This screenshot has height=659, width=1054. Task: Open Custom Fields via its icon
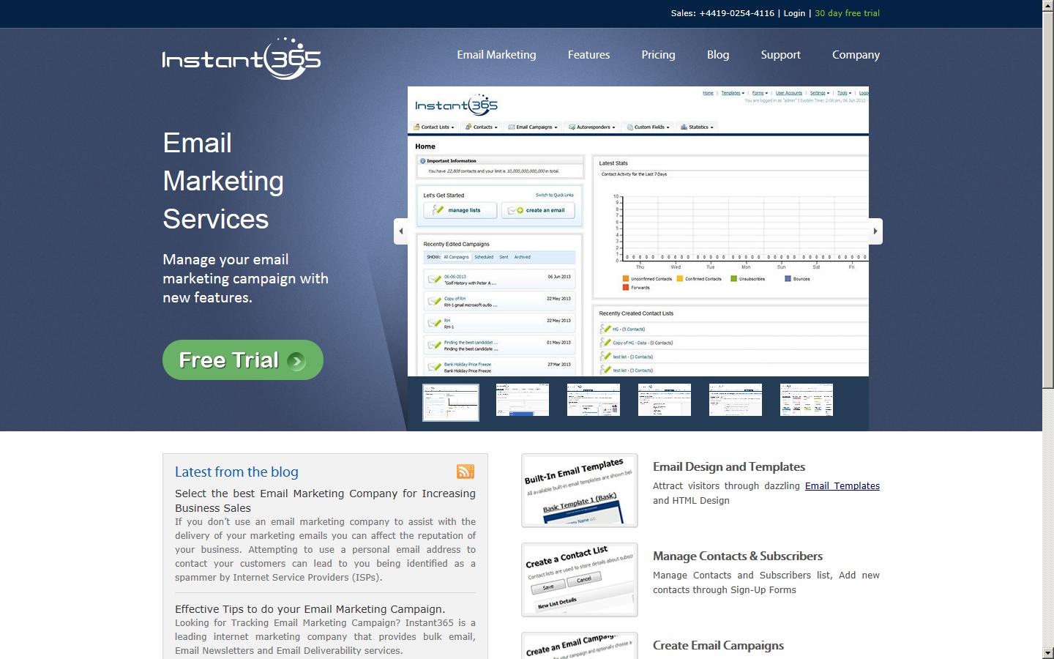628,127
